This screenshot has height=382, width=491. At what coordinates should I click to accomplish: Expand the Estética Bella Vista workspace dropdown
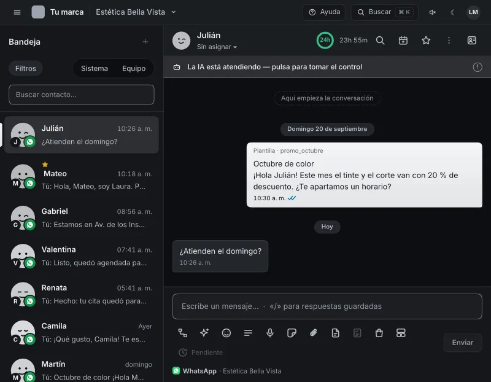136,12
